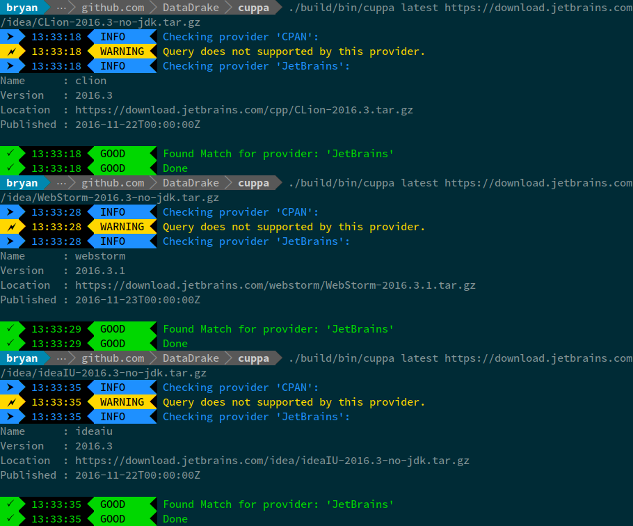Click the path '/idea/CLion-2016.3-no-jdk.tar.gz'
633x526 pixels.
(x=100, y=22)
